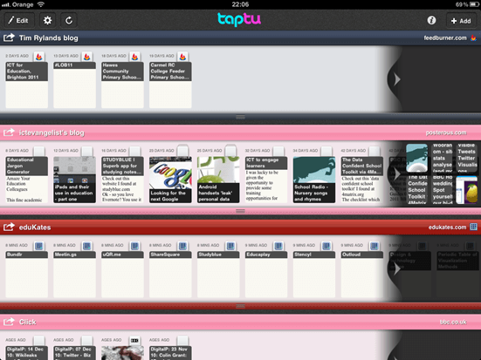Share the Click stream
The height and width of the screenshot is (360, 481).
(x=9, y=322)
